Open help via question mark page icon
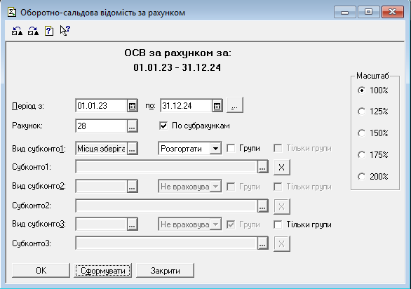This screenshot has height=289, width=411. tap(49, 31)
